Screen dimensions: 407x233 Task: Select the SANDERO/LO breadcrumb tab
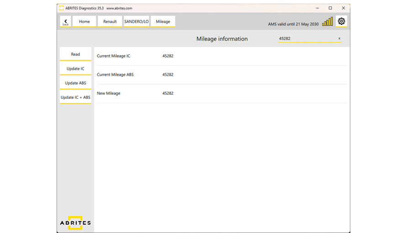[x=137, y=22]
